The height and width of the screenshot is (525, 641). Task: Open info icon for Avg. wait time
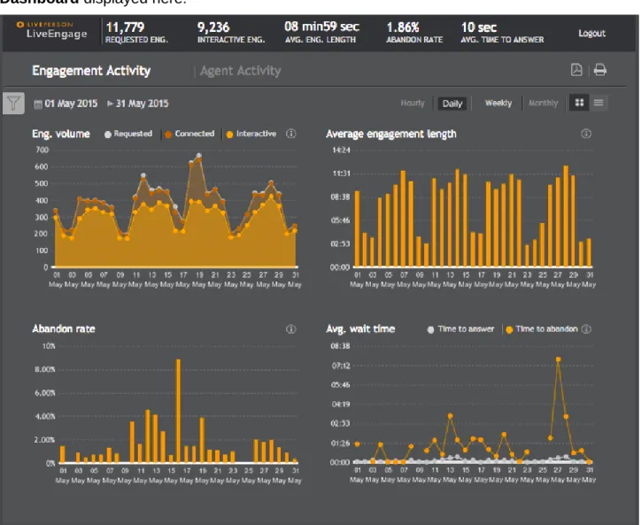pyautogui.click(x=586, y=329)
